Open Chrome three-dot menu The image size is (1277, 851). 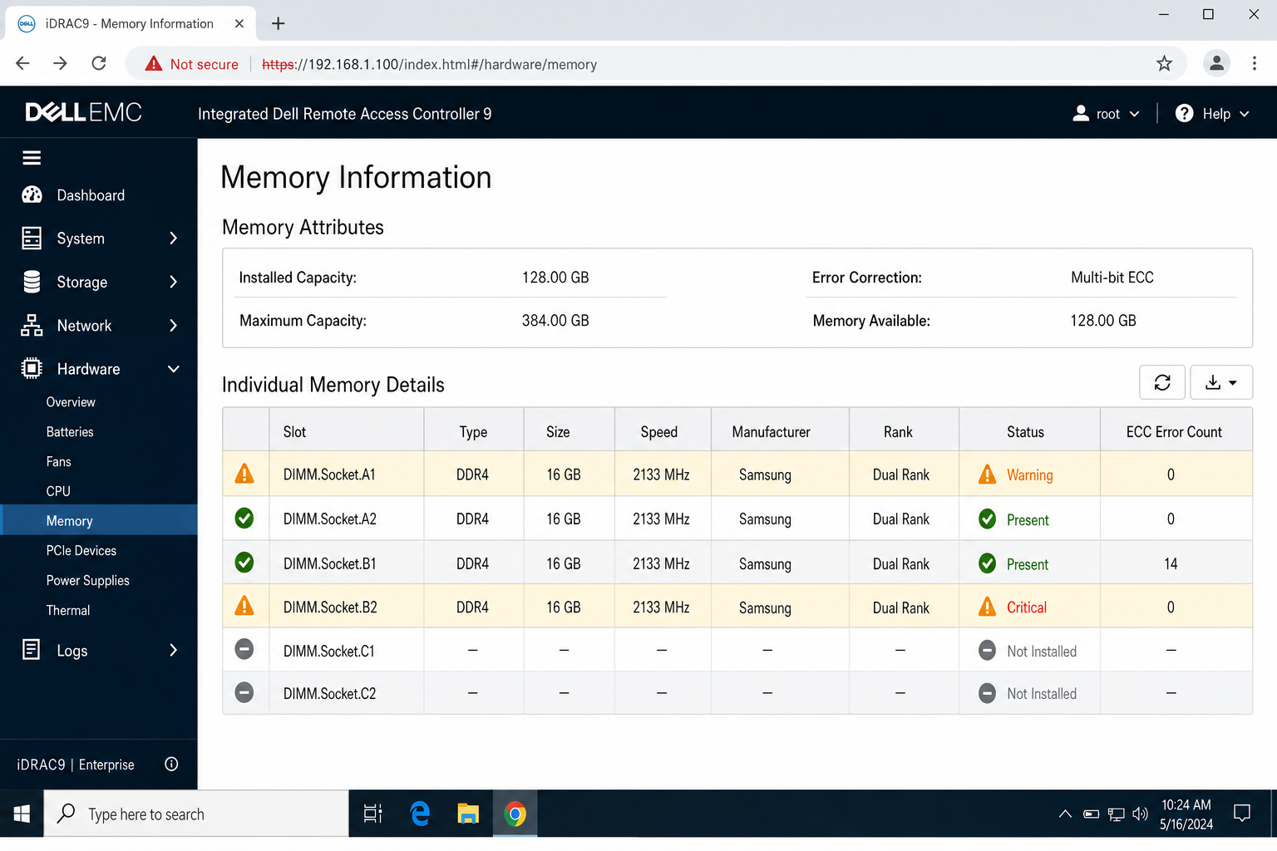(1255, 63)
